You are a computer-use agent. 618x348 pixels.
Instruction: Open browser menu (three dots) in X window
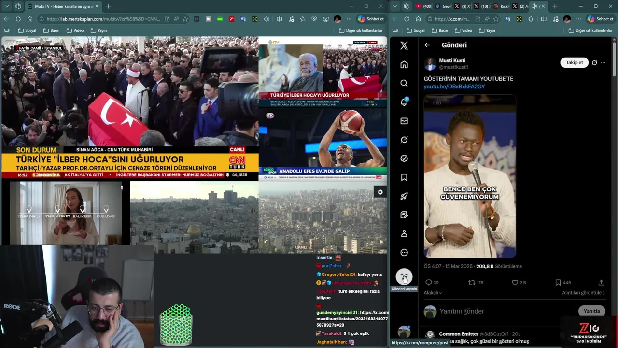click(578, 19)
